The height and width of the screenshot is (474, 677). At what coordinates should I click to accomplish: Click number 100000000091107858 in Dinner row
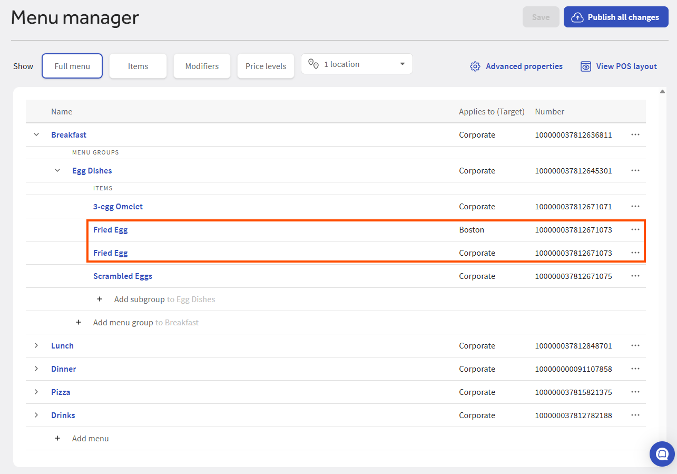pos(573,369)
